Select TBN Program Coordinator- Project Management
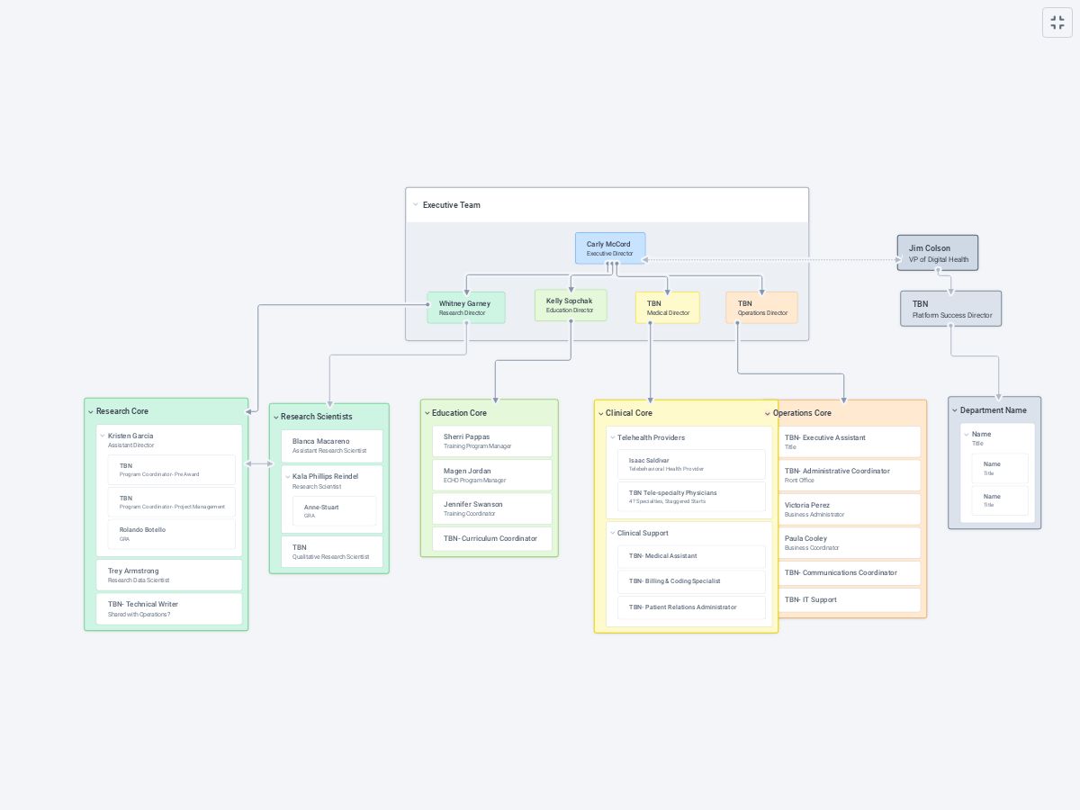The height and width of the screenshot is (810, 1080). [172, 502]
